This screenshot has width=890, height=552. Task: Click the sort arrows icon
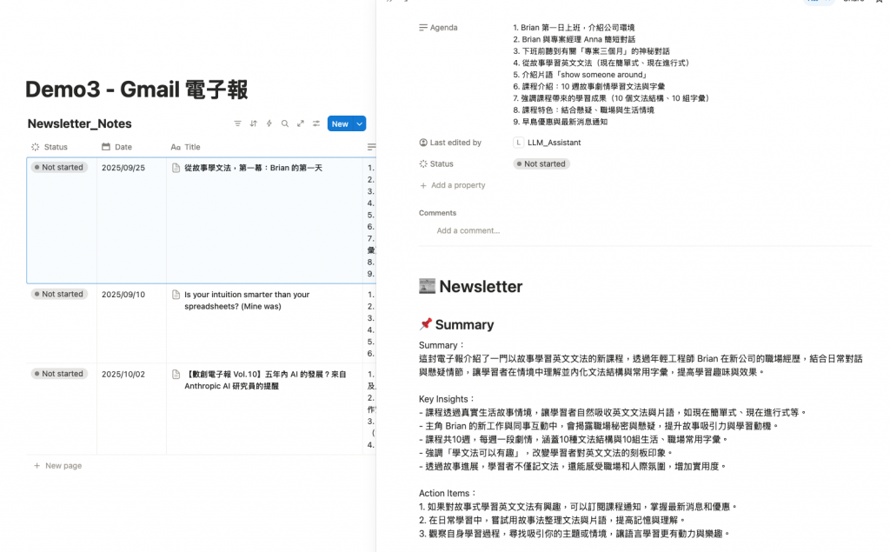pyautogui.click(x=254, y=123)
